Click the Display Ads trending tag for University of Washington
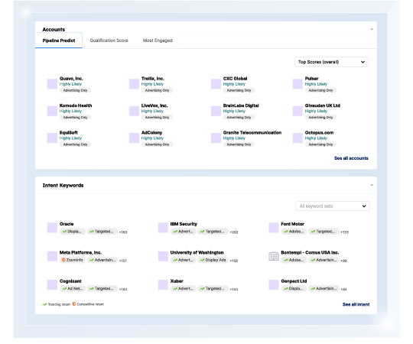The width and height of the screenshot is (413, 344). [213, 260]
